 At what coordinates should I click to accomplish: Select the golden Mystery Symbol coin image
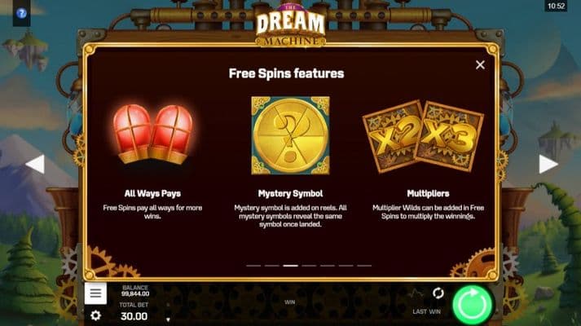pos(290,135)
